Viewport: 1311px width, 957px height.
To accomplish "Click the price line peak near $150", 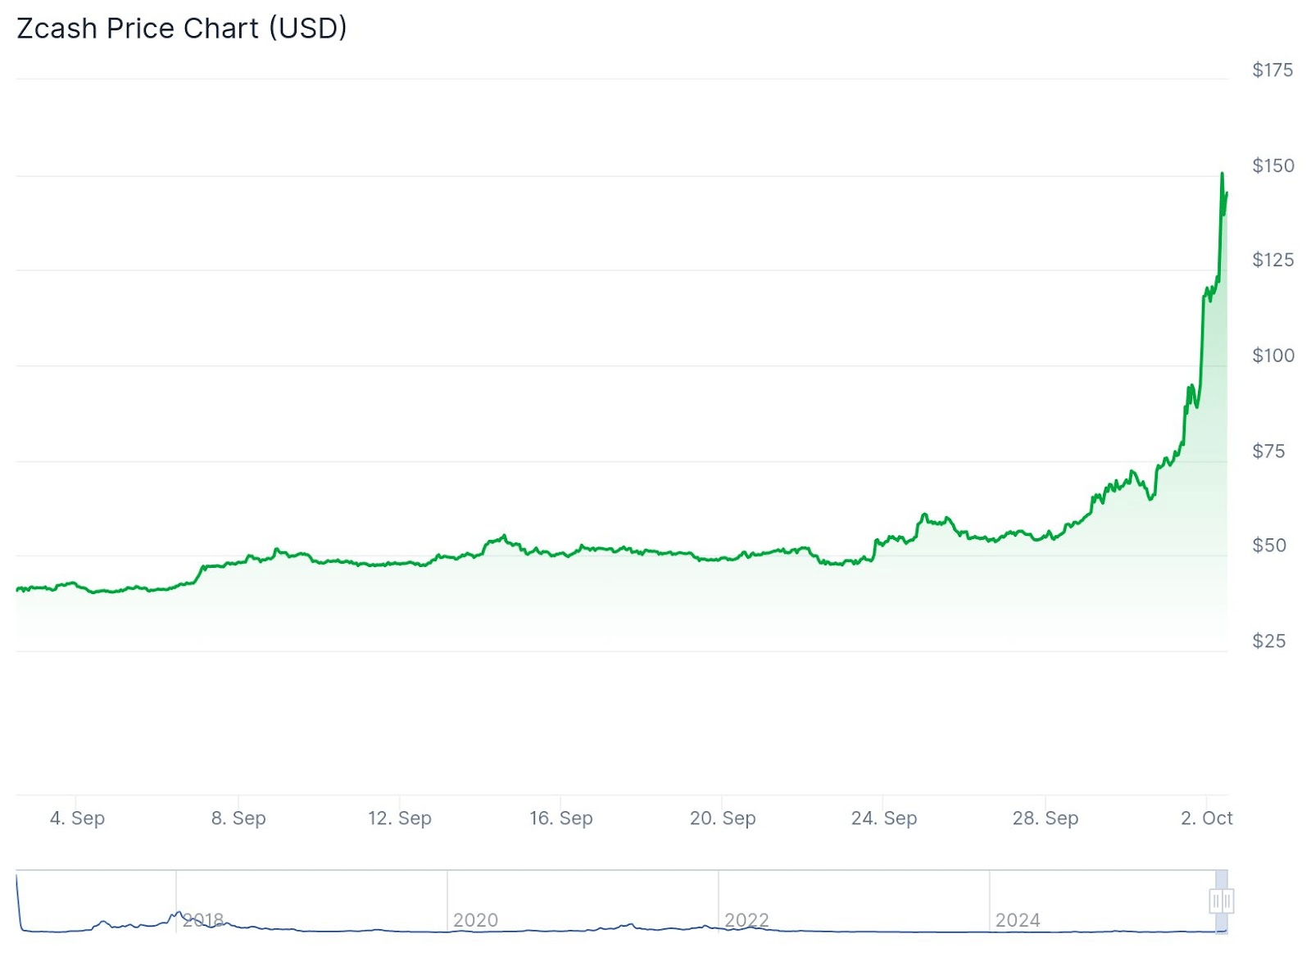I will tap(1223, 174).
